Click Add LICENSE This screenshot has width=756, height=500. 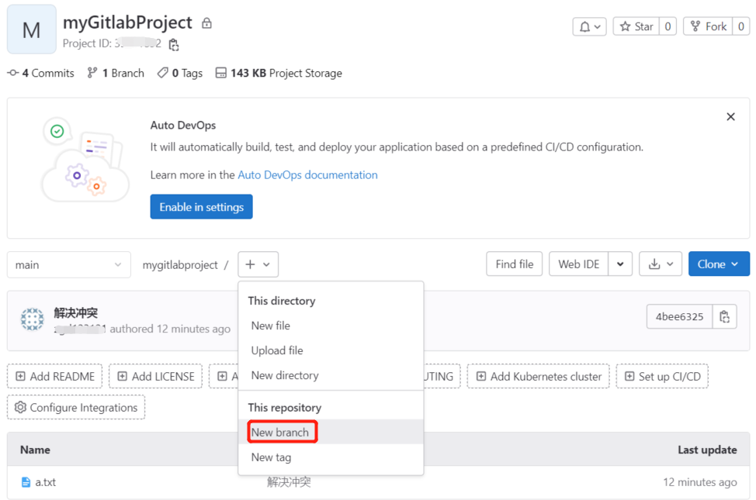[x=156, y=376]
